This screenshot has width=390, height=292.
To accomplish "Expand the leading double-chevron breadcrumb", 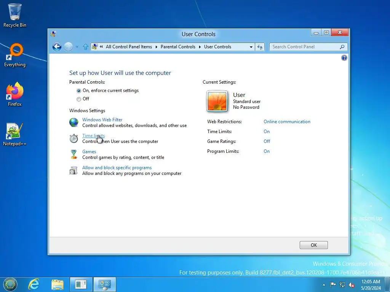I will [x=101, y=47].
